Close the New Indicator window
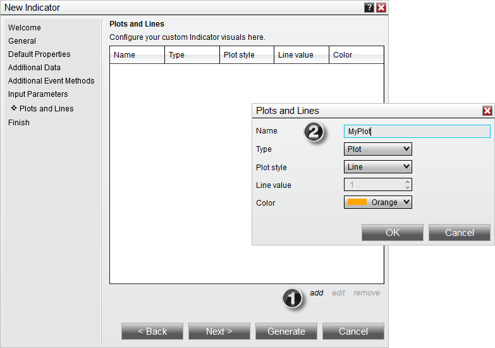The width and height of the screenshot is (495, 348). click(x=381, y=8)
